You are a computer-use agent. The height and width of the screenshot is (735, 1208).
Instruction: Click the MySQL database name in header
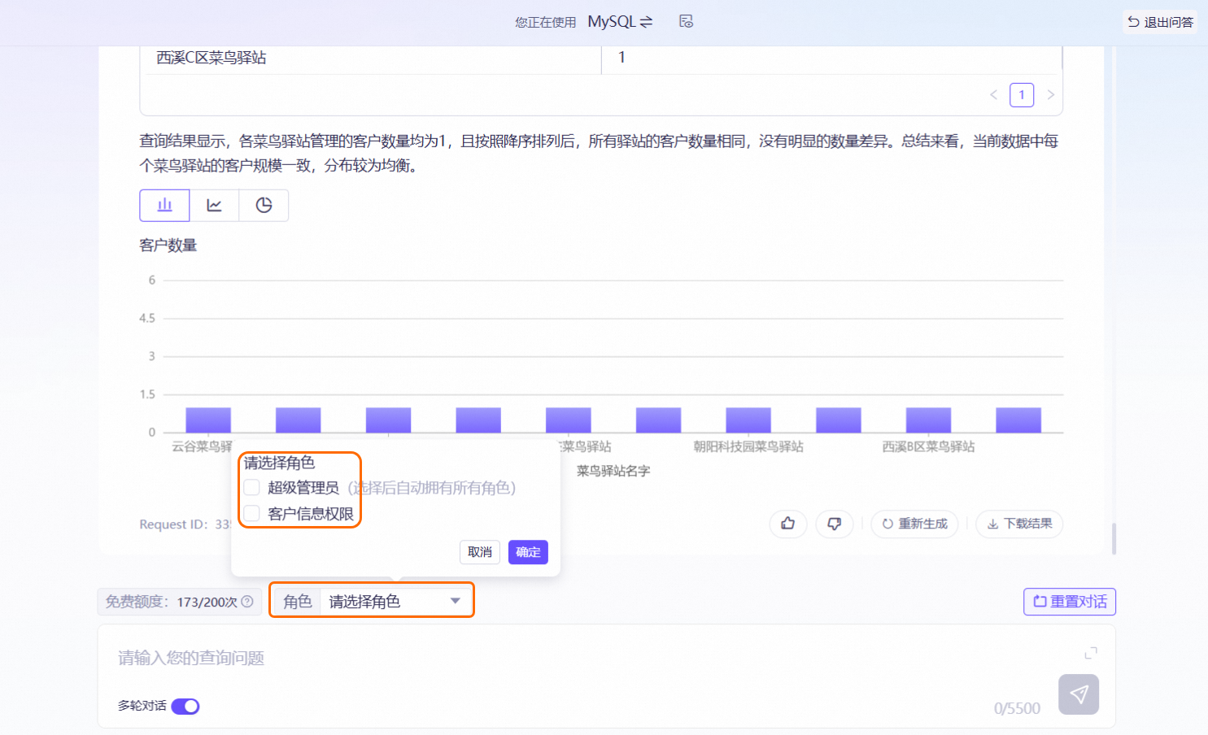click(x=611, y=22)
